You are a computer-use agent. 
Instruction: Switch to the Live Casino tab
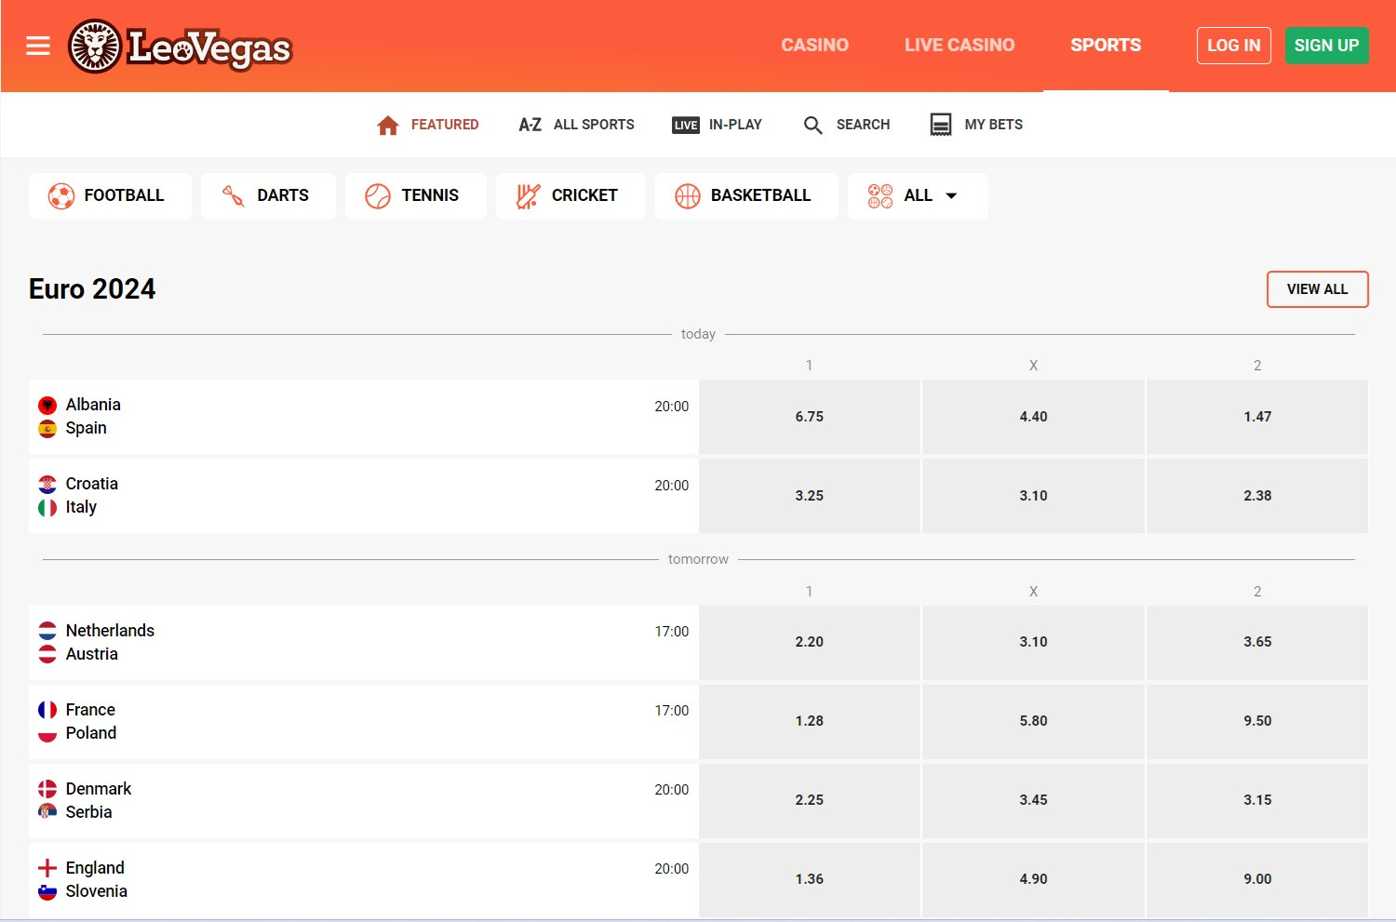pos(960,45)
